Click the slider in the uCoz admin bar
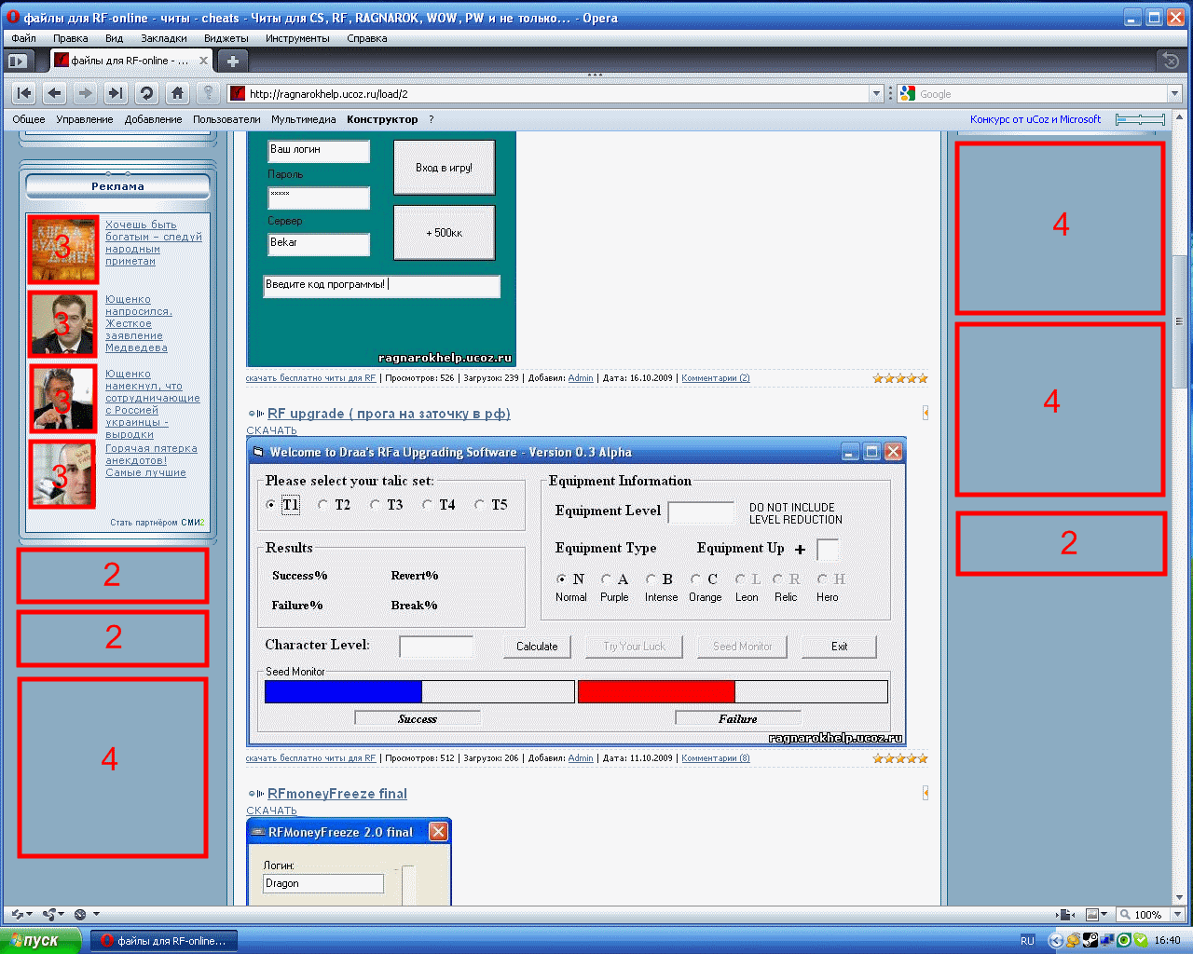The image size is (1193, 954). (1140, 119)
